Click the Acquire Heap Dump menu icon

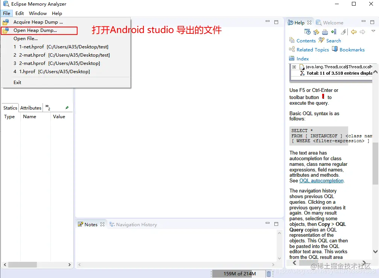(x=6, y=22)
